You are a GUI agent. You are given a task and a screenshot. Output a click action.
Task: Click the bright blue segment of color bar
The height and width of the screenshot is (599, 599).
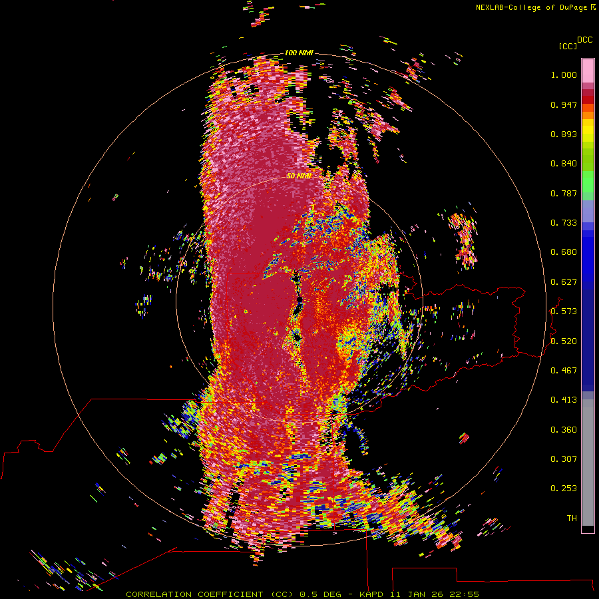[x=588, y=256]
